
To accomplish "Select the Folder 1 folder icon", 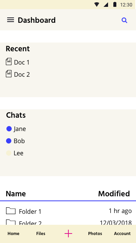I will click(x=11, y=211).
